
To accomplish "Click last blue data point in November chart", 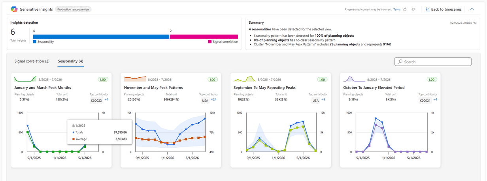I will 205,118.
